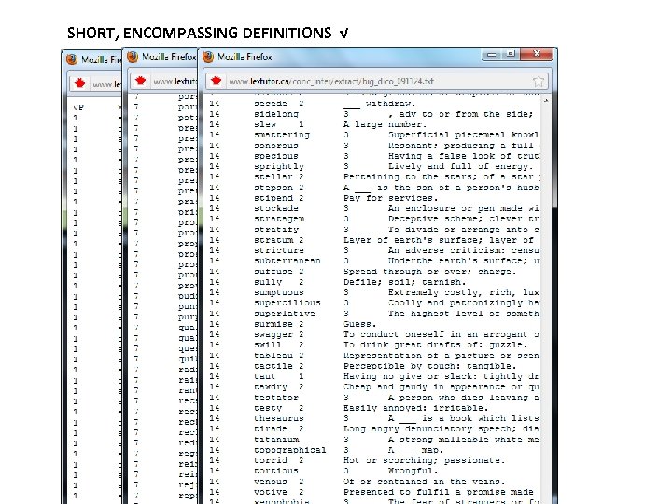The width and height of the screenshot is (672, 504).
Task: Minimize the front Firefox window
Action: pos(492,54)
